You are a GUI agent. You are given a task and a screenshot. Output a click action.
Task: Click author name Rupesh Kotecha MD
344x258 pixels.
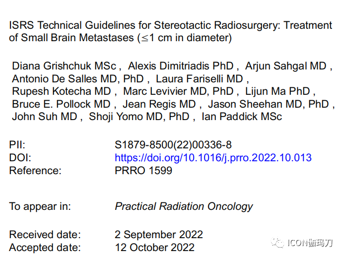tap(62, 91)
